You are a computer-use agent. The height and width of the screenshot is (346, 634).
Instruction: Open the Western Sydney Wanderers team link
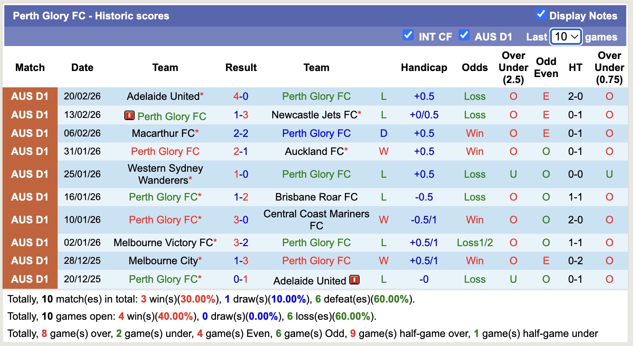165,174
